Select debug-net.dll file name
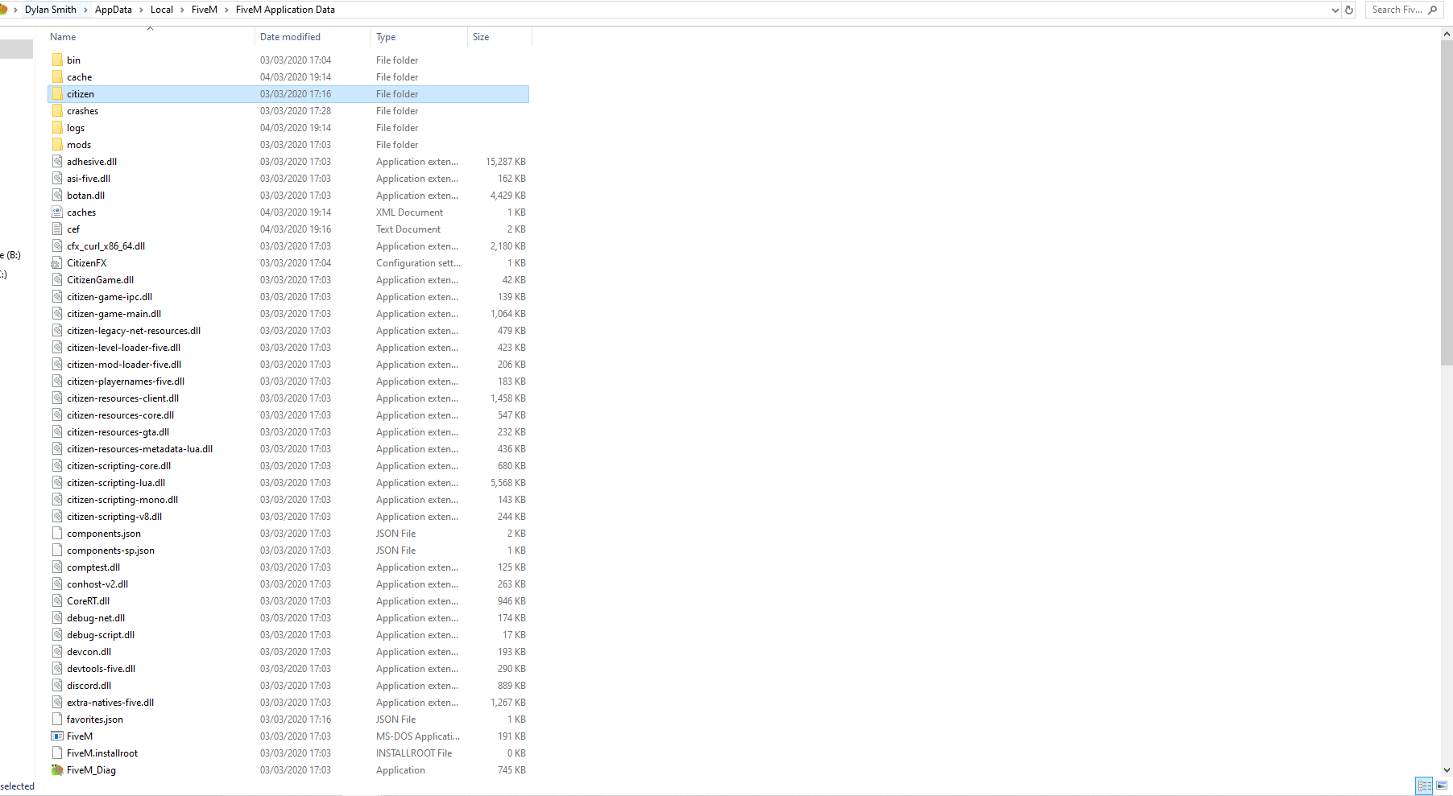Image resolution: width=1453 pixels, height=796 pixels. 96,618
